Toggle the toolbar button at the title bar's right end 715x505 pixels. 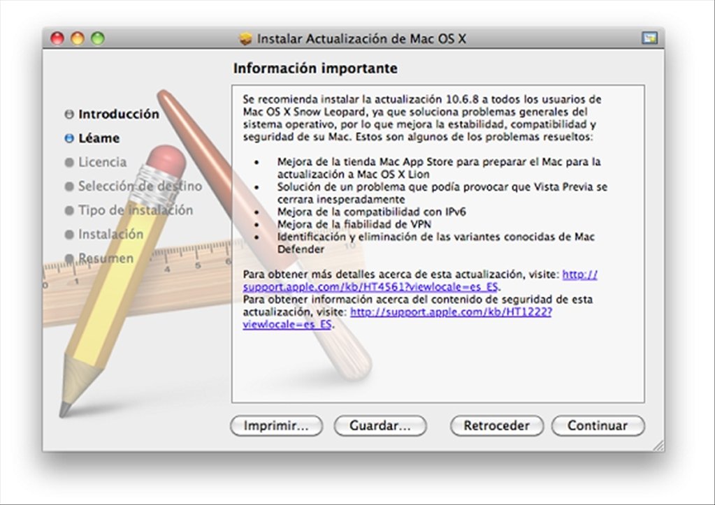click(649, 38)
